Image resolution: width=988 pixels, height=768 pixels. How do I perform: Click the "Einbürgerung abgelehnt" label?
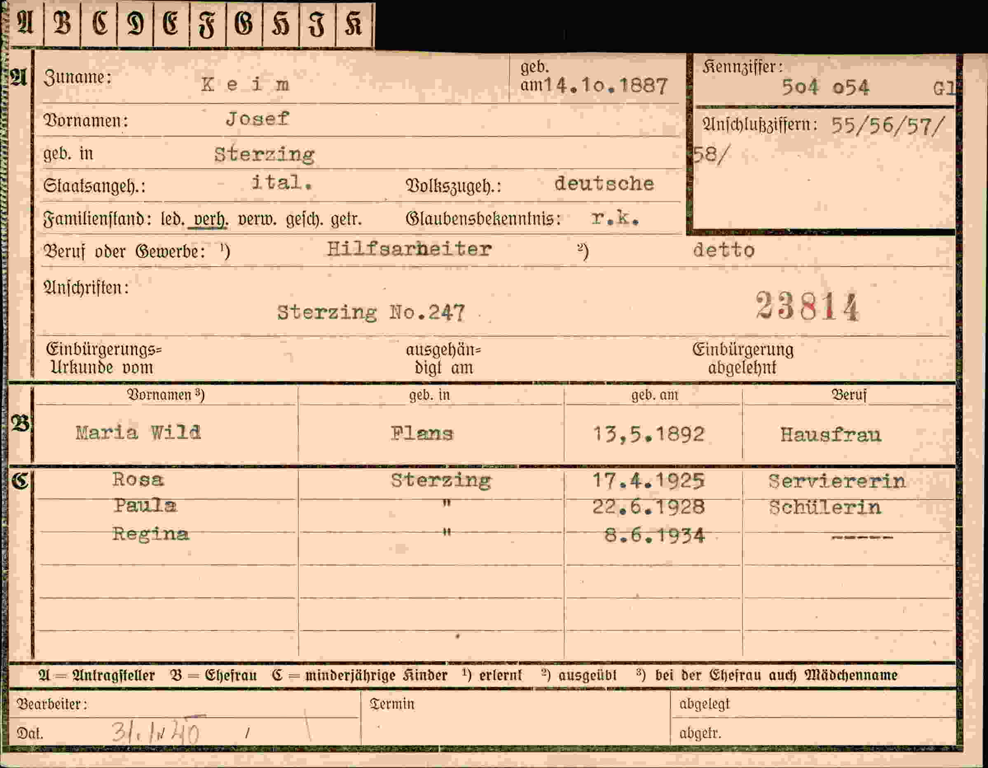tap(743, 358)
